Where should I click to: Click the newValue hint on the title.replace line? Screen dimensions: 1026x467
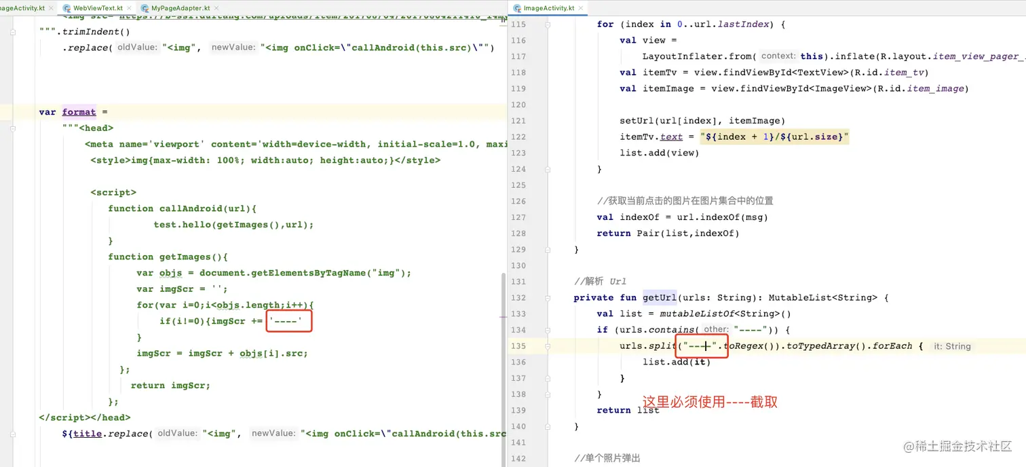coord(274,433)
